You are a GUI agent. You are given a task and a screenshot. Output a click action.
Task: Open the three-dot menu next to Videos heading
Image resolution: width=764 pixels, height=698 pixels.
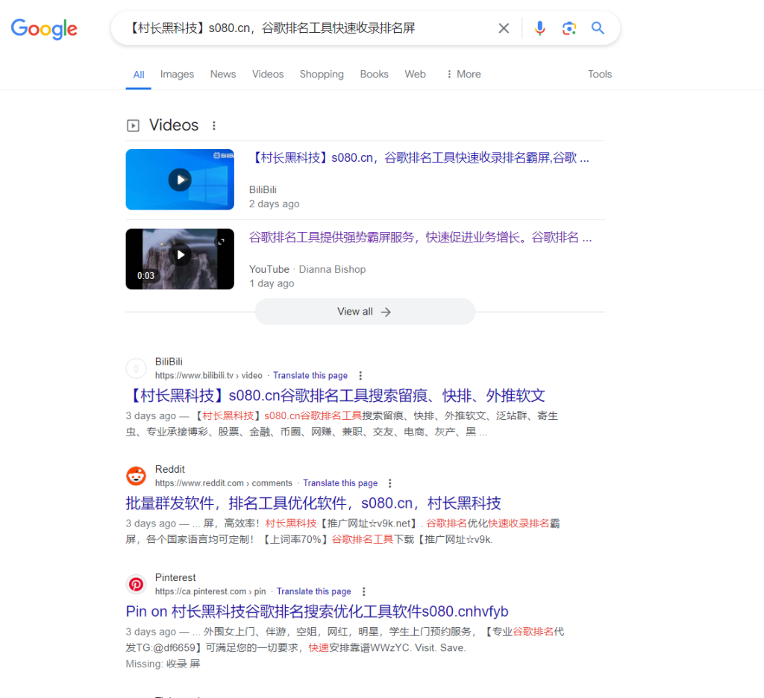click(214, 125)
